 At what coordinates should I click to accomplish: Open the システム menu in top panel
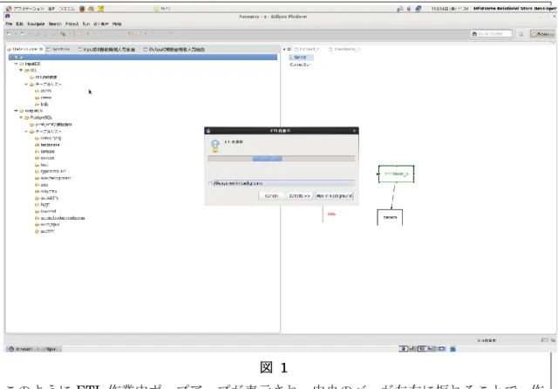(67, 9)
